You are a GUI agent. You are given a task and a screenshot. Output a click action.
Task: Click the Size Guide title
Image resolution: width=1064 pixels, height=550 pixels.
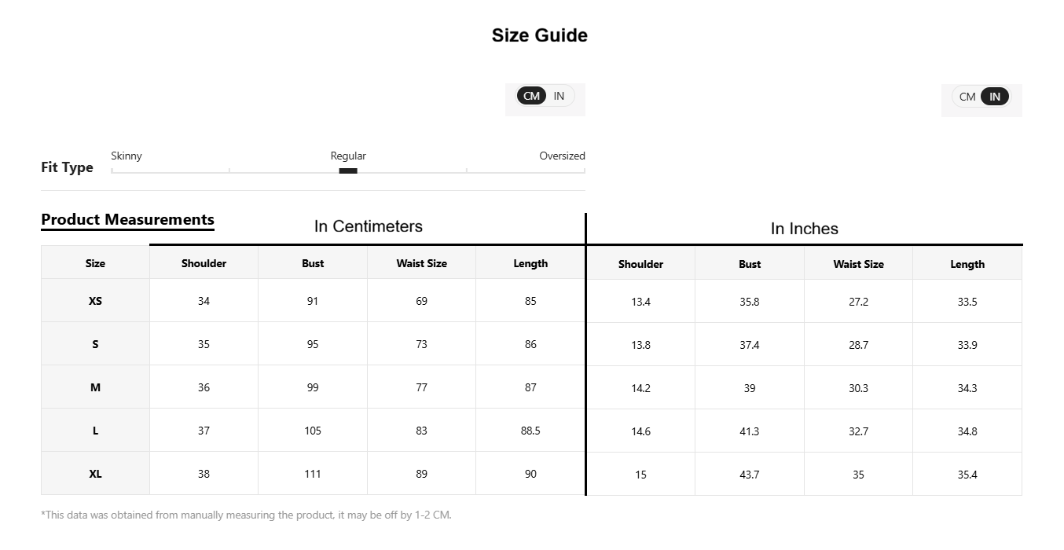(540, 35)
